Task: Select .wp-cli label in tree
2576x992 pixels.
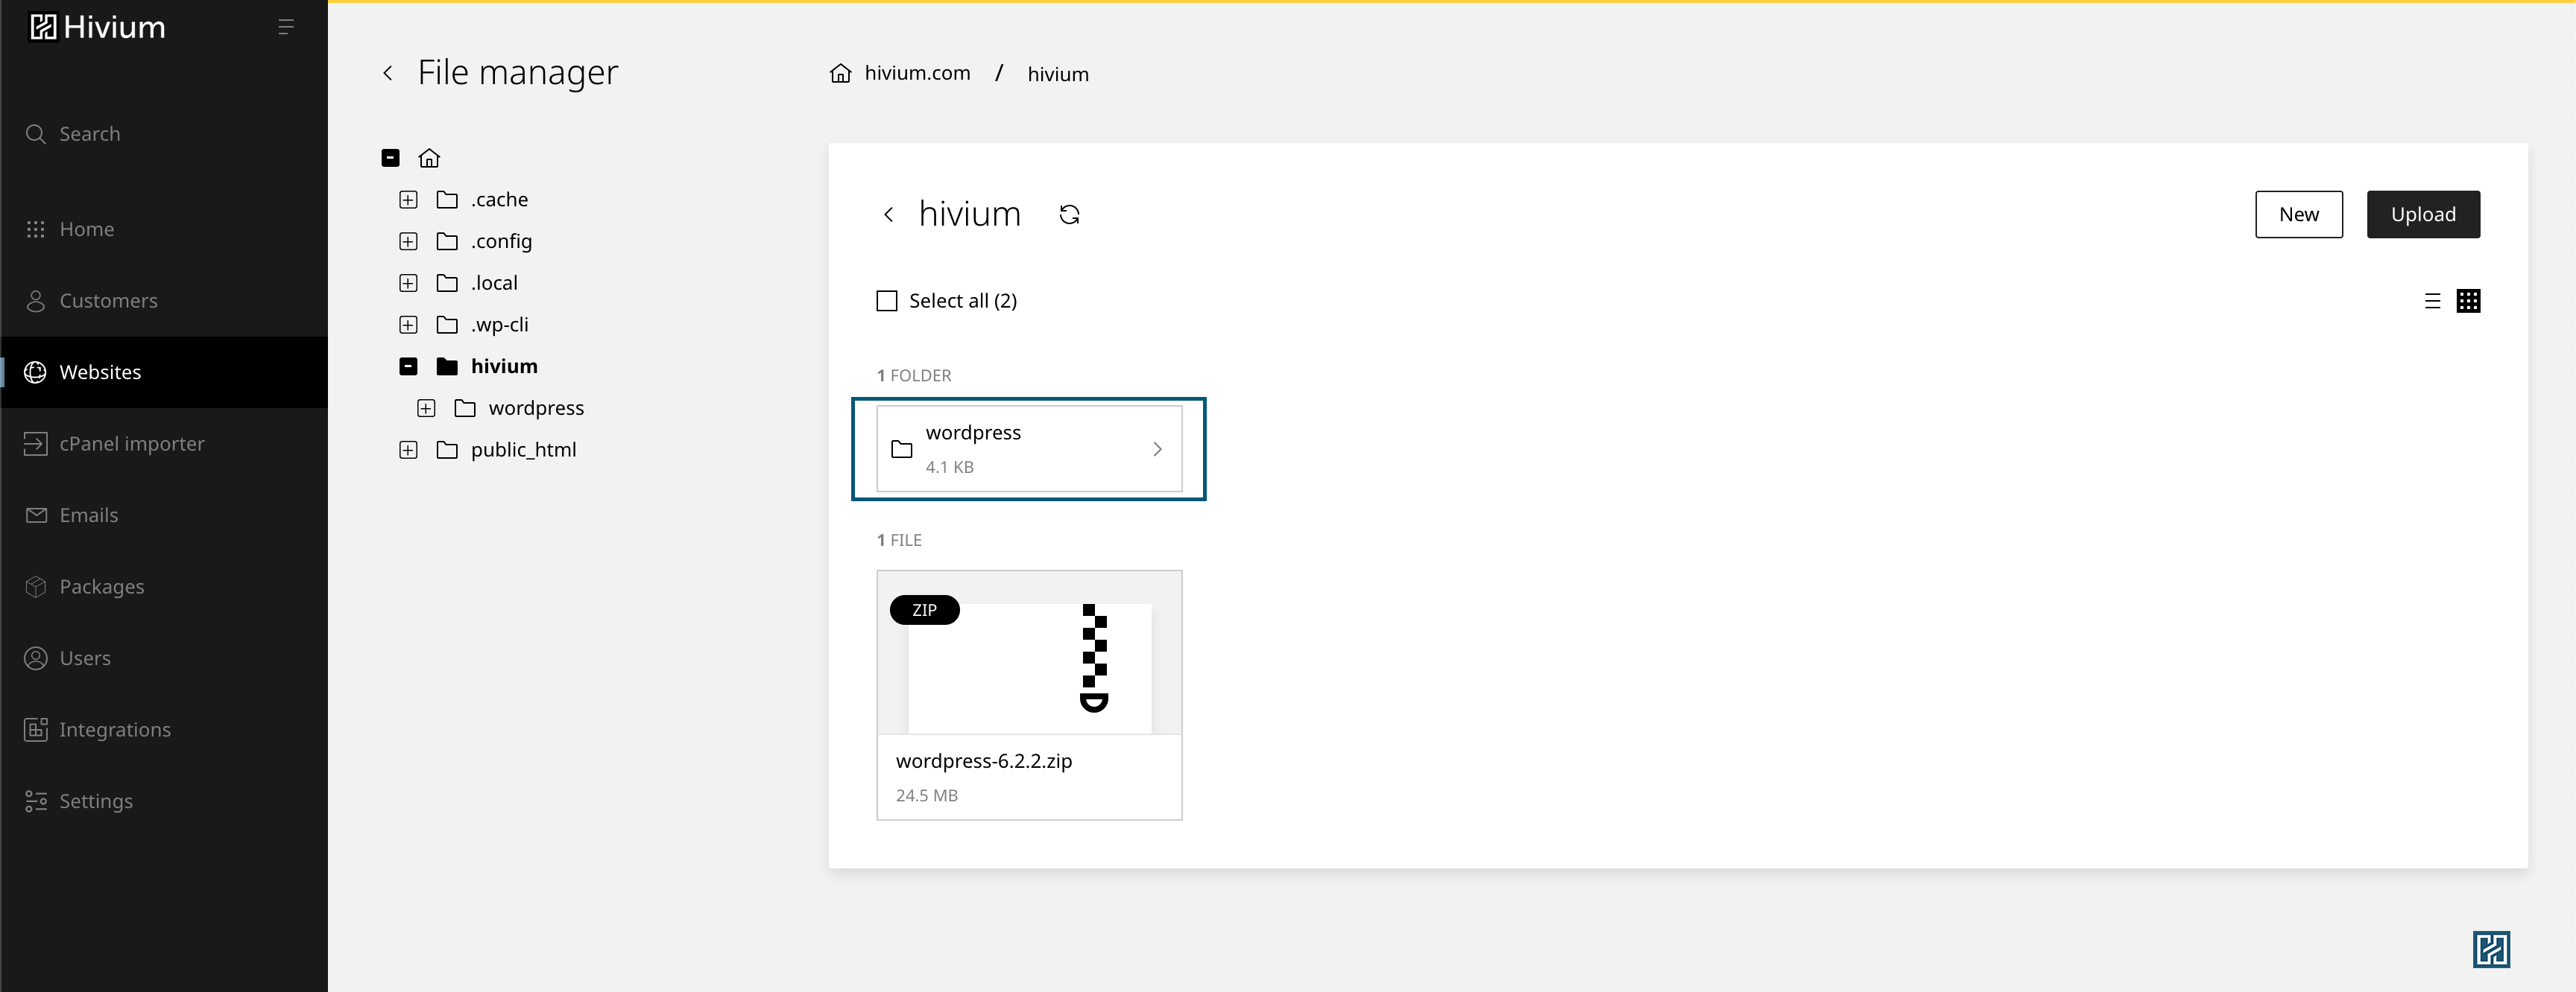Action: [499, 325]
